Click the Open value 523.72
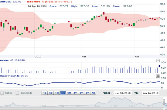 click(64, 6)
